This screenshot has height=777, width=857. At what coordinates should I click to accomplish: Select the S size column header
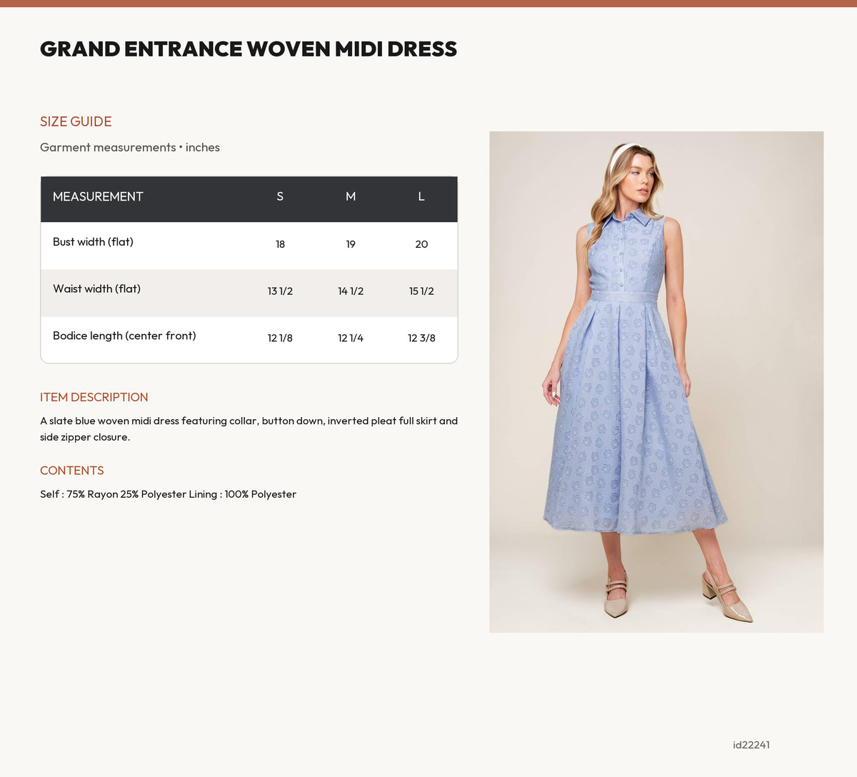tap(280, 196)
